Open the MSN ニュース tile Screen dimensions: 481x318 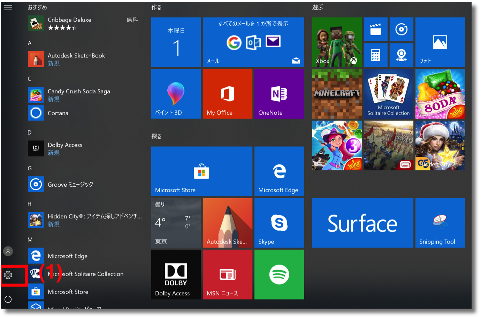(x=228, y=274)
